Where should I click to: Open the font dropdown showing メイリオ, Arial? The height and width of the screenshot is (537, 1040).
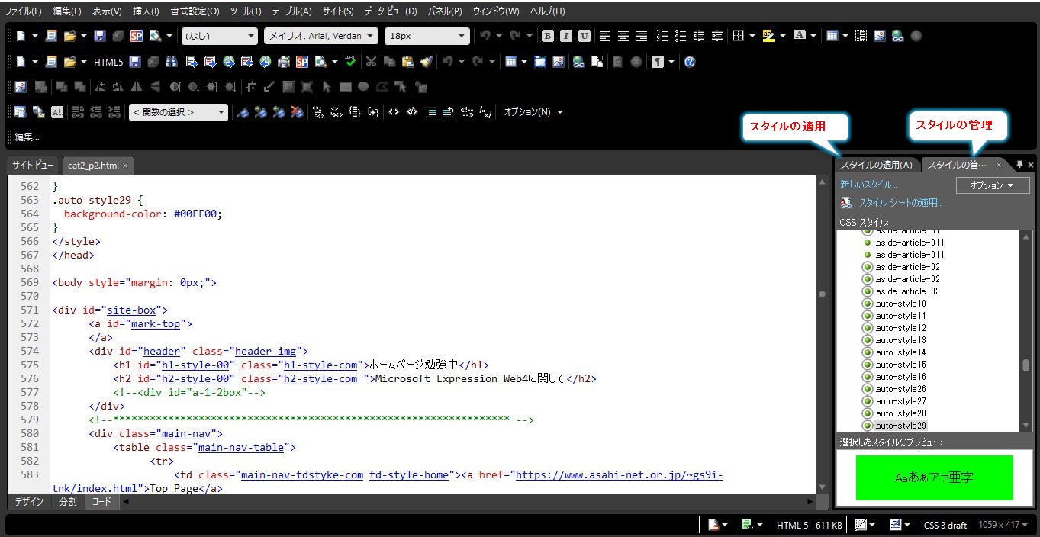[x=321, y=36]
